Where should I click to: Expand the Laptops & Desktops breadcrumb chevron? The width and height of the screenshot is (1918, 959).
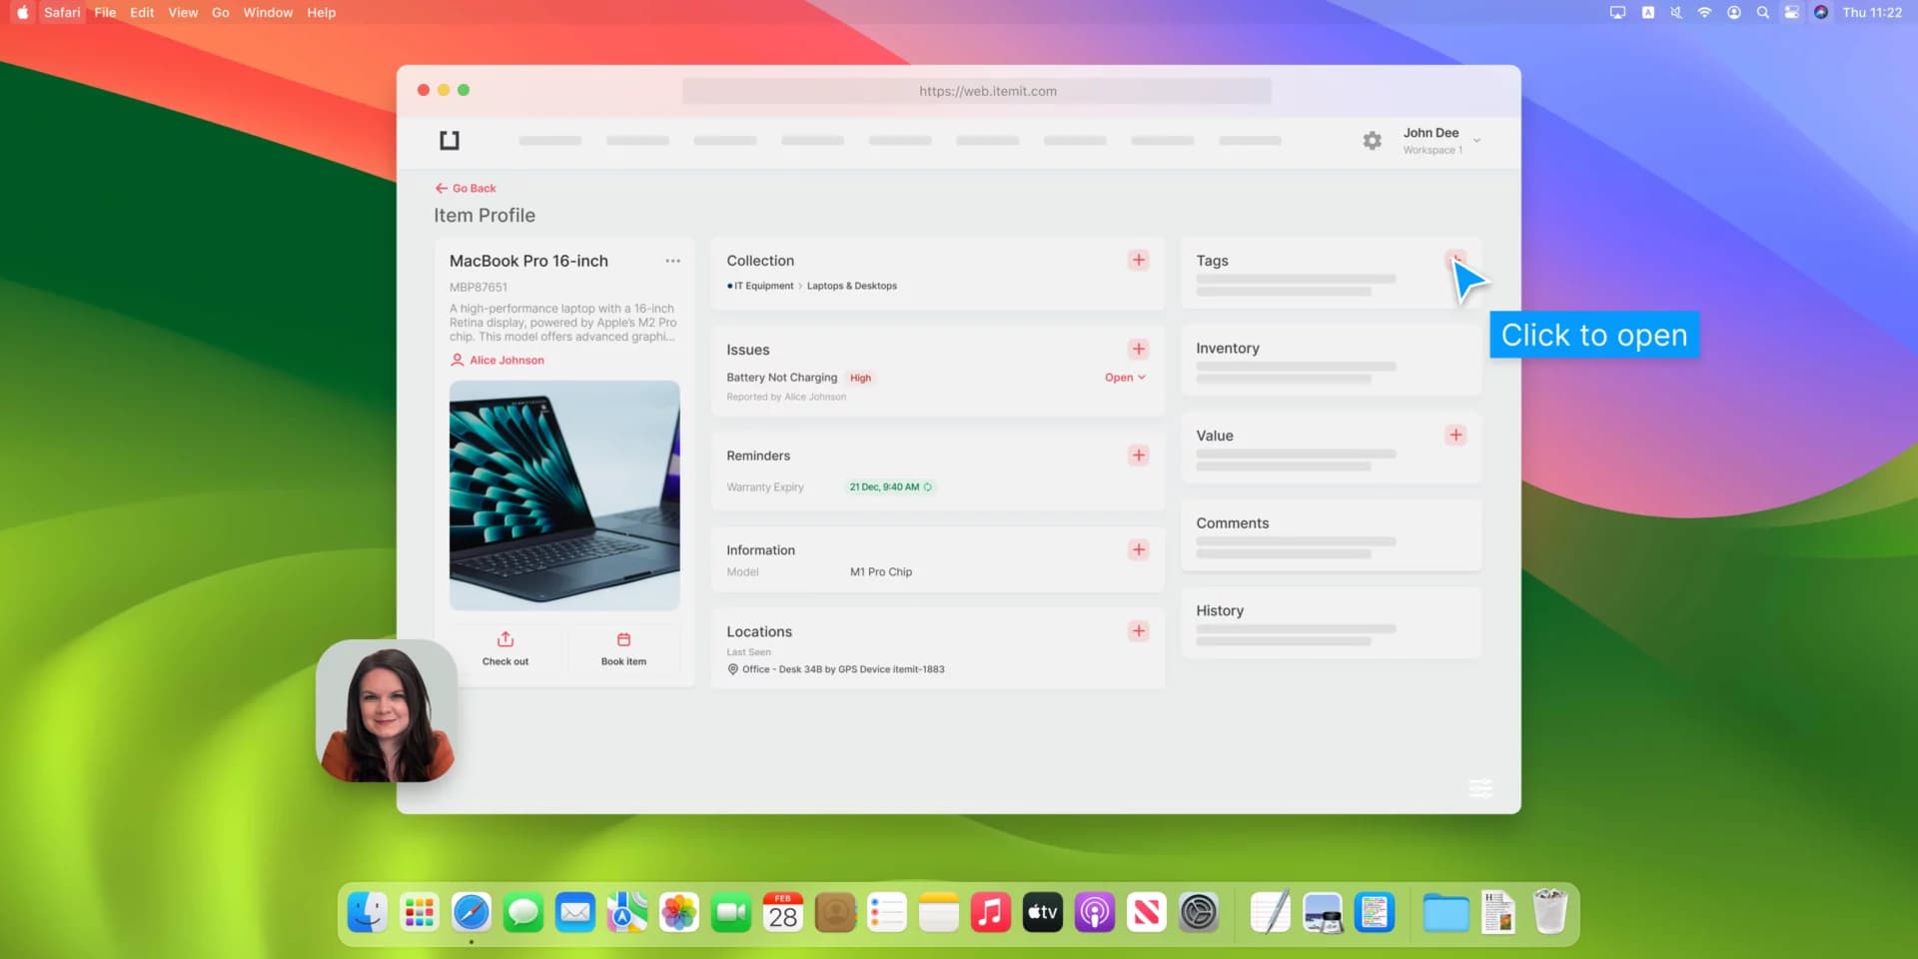tap(800, 286)
